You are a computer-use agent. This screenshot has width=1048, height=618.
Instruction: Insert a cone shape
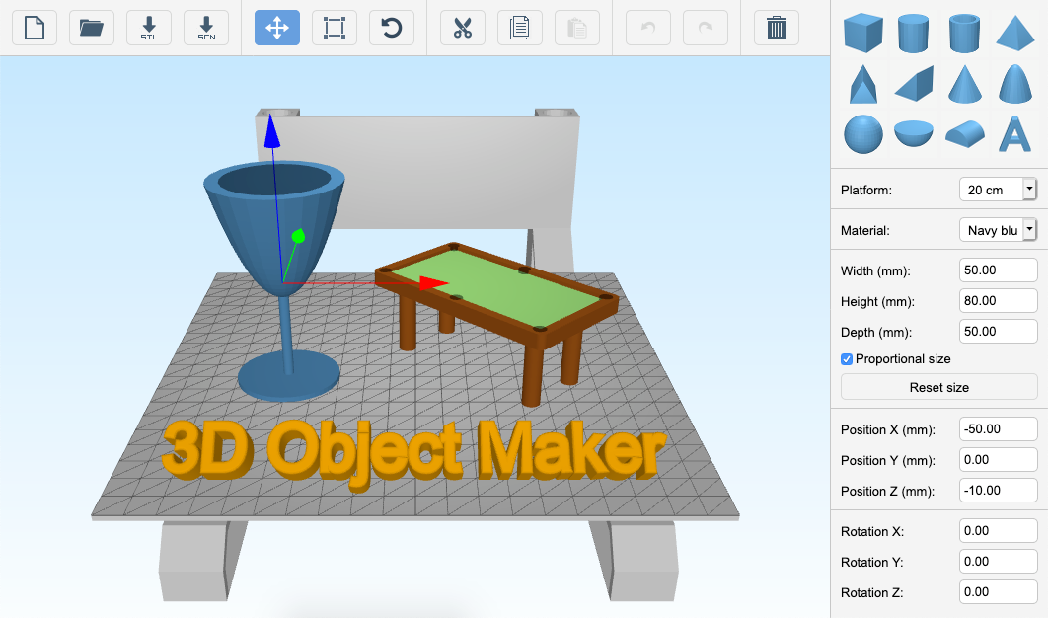click(x=964, y=84)
